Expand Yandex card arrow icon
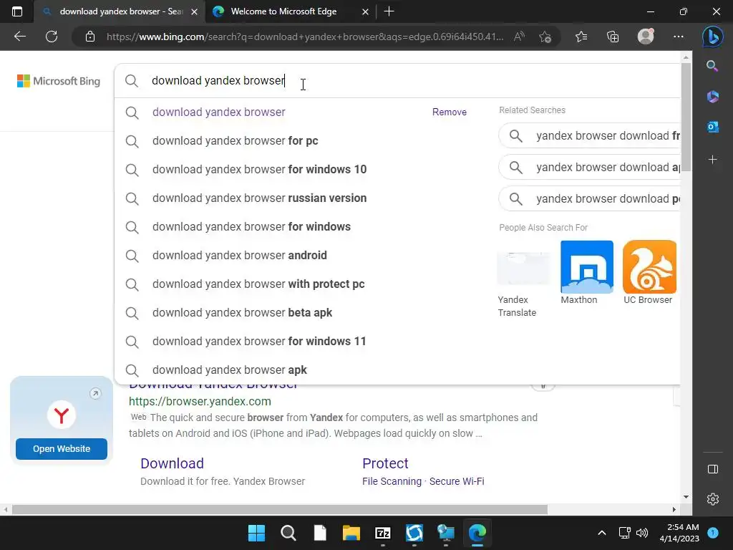Screen dimensions: 733x550 pos(95,393)
